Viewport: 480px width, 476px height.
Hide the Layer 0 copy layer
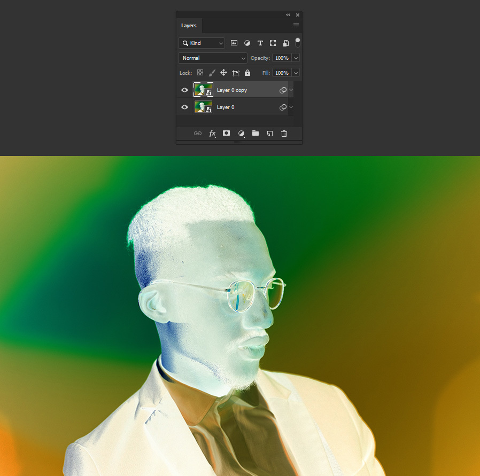tap(184, 90)
